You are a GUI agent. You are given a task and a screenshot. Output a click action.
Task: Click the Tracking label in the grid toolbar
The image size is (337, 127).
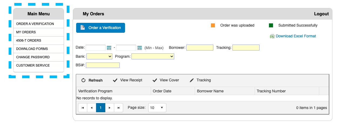click(x=204, y=80)
